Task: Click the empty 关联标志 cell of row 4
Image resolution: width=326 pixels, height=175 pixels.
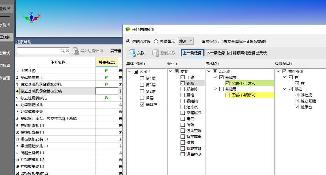Action: (x=107, y=91)
